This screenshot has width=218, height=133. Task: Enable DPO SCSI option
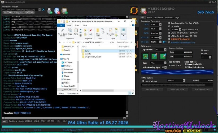click(169, 65)
